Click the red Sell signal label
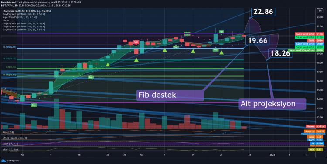This screenshot has width=327, height=164. pyautogui.click(x=136, y=42)
